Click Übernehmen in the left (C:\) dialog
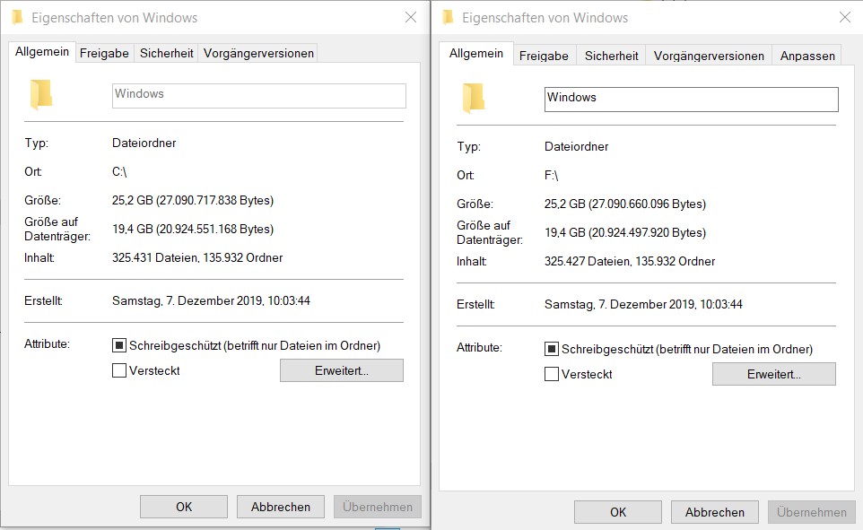The image size is (863, 530). (x=378, y=507)
